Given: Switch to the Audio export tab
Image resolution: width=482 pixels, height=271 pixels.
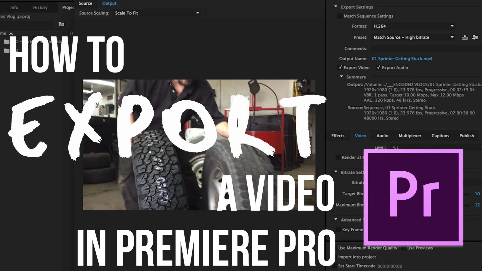Looking at the screenshot, I should [x=382, y=136].
